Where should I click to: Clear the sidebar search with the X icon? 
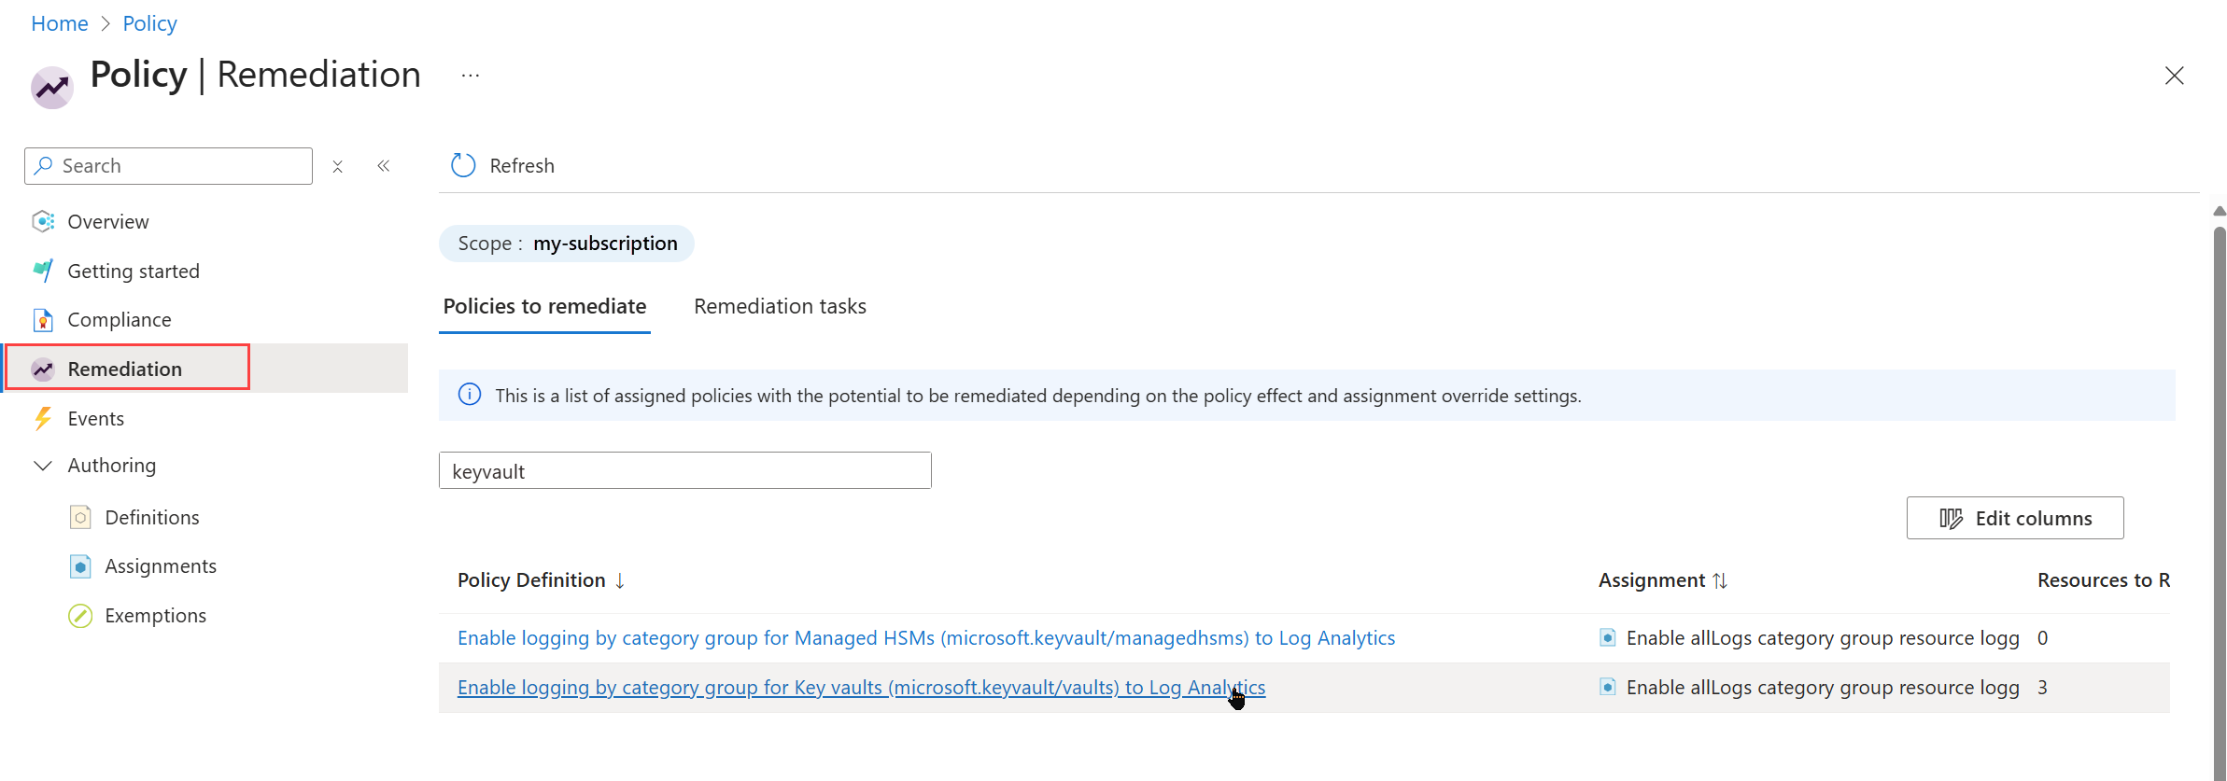338,166
